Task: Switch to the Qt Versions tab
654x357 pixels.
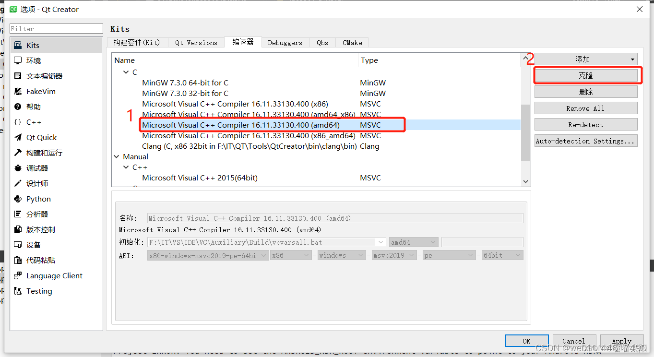Action: point(196,42)
